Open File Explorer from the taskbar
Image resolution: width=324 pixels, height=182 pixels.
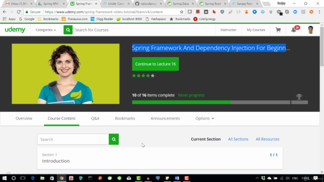coord(43,178)
